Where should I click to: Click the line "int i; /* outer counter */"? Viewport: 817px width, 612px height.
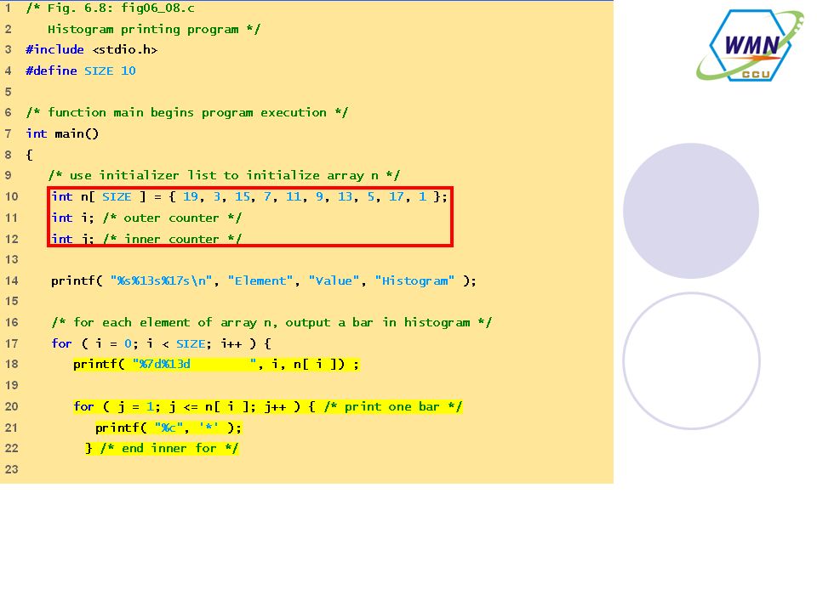coord(146,218)
